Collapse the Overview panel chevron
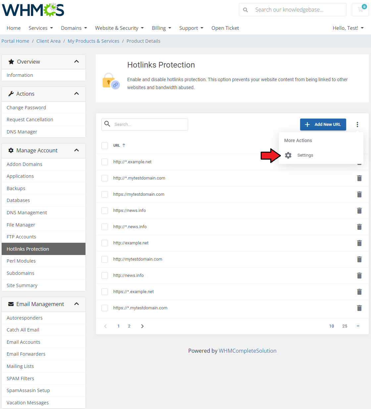 pyautogui.click(x=77, y=62)
